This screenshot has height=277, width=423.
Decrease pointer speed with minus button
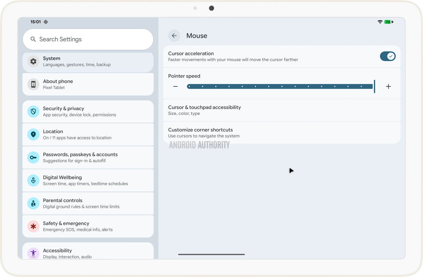(175, 86)
